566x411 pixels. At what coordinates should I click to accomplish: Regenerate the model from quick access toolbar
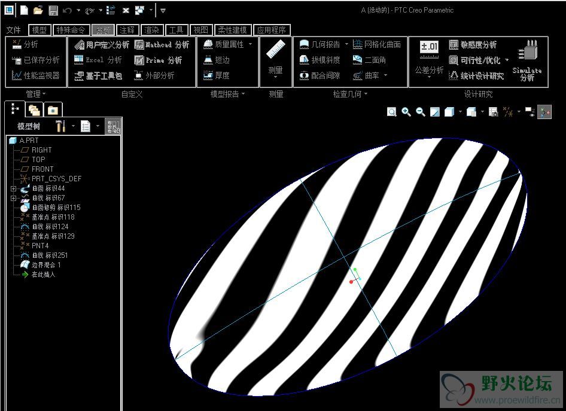111,10
